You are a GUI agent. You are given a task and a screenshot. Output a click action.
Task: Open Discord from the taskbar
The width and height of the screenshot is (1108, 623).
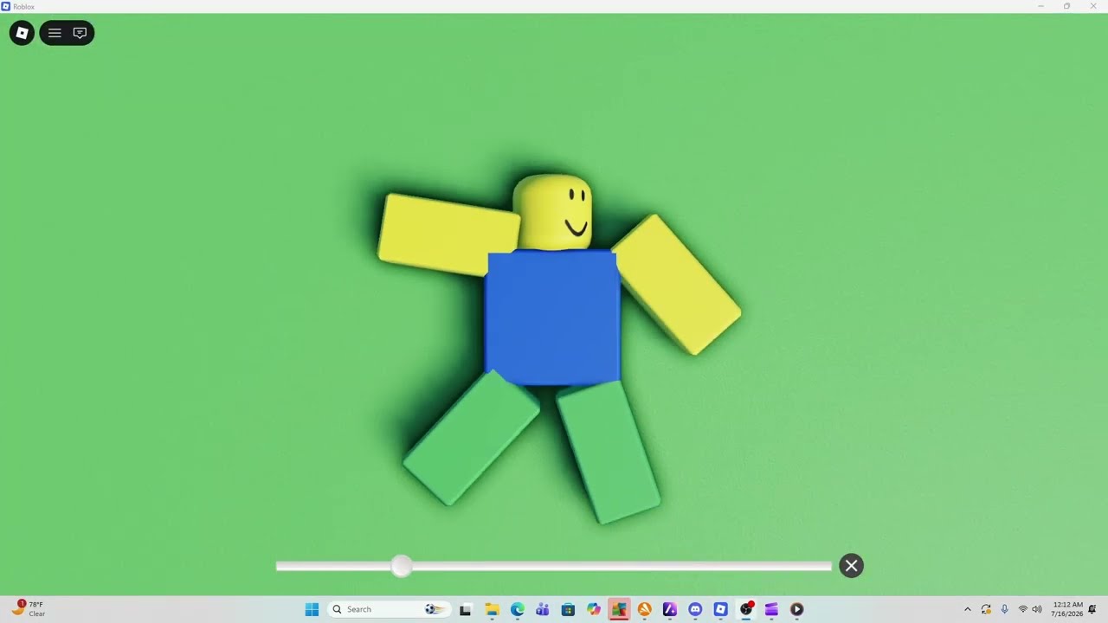tap(695, 609)
